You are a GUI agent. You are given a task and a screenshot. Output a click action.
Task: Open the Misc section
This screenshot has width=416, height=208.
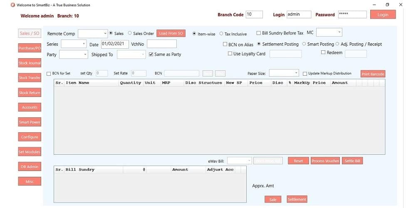click(x=30, y=181)
